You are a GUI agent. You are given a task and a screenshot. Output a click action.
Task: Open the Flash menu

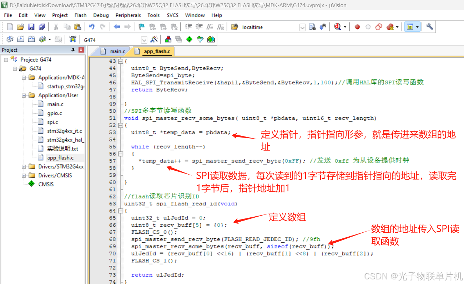(80, 15)
